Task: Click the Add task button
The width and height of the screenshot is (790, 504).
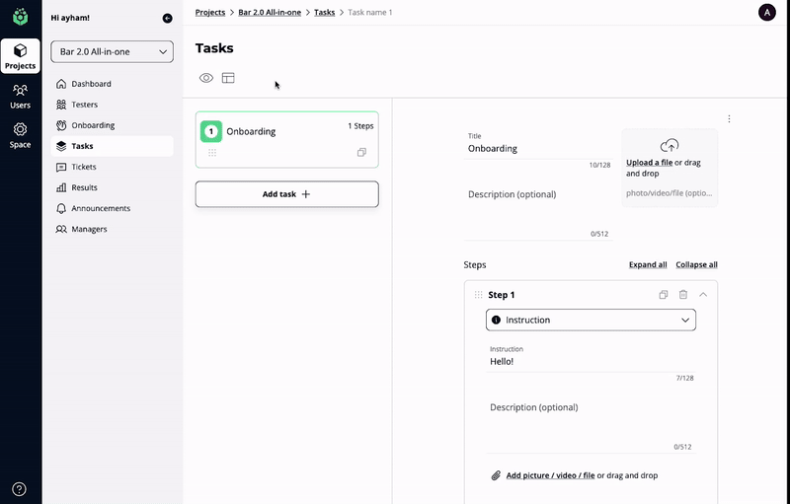Action: point(286,194)
